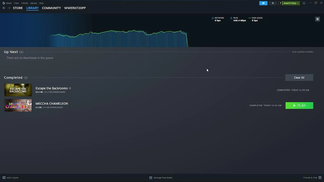
Task: Click the MECCHA CHAMELEON thumbnail
Action: click(18, 105)
